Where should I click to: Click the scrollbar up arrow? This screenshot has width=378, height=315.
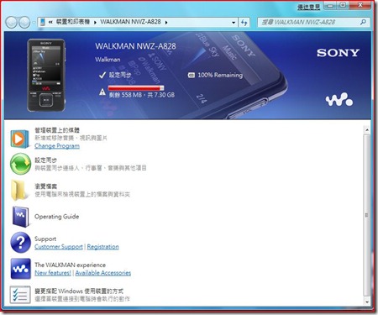(367, 129)
